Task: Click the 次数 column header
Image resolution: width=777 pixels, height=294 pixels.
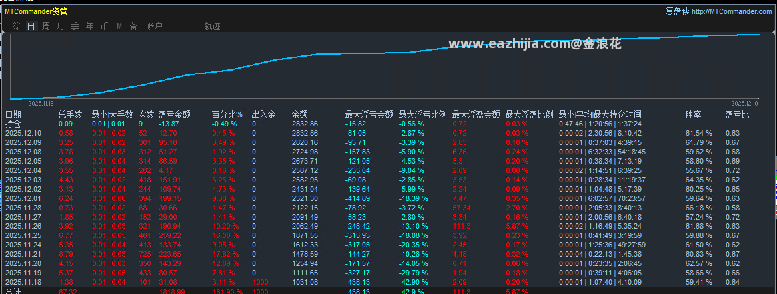Action: pyautogui.click(x=147, y=114)
